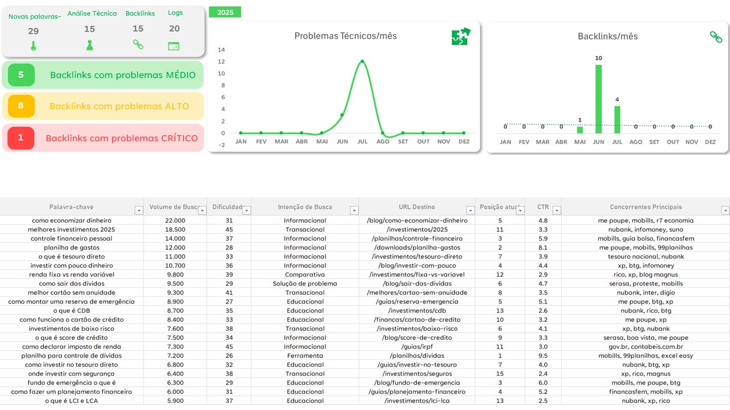Click the Backlinks com problemas CRÍTICO card

click(103, 138)
